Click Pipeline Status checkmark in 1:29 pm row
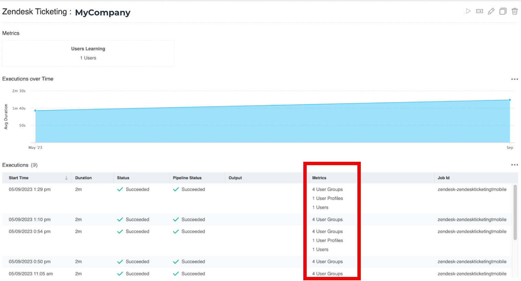Viewport: 521px width, 281px height. tap(176, 189)
